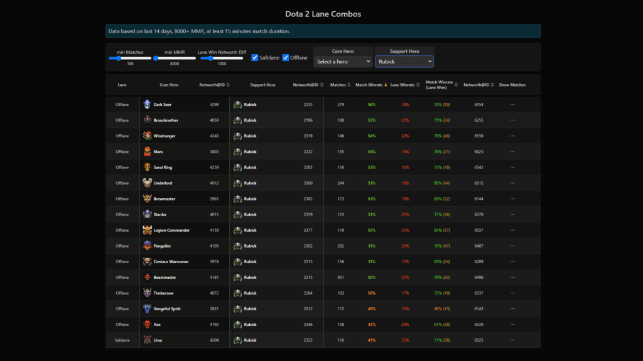Click the min Matches slider
The height and width of the screenshot is (361, 643).
[x=130, y=58]
